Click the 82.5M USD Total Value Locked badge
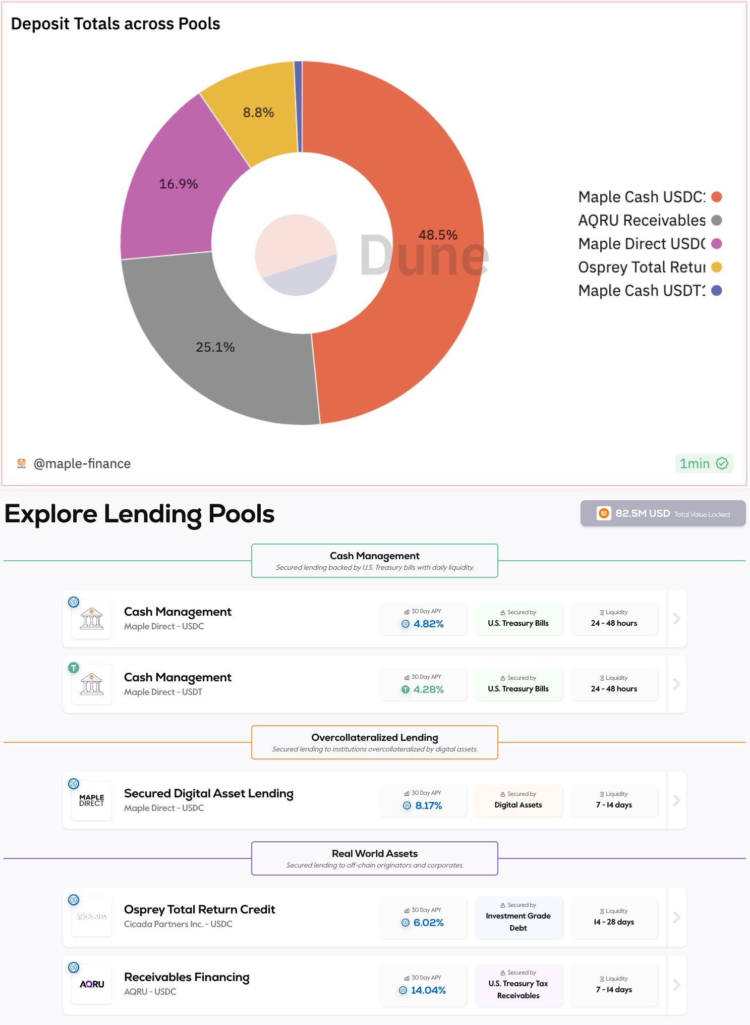This screenshot has width=750, height=1025. tap(663, 513)
